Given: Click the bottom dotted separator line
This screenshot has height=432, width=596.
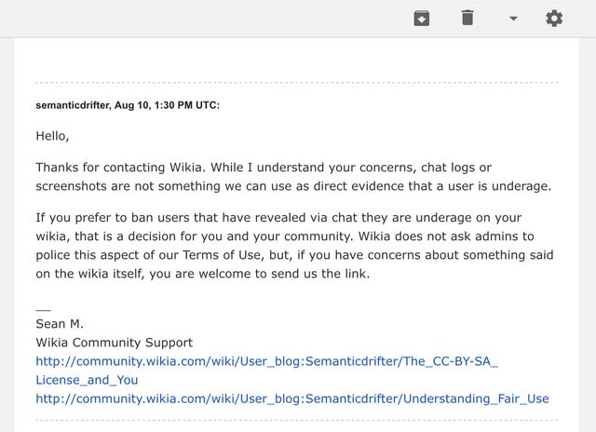Looking at the screenshot, I should (296, 420).
